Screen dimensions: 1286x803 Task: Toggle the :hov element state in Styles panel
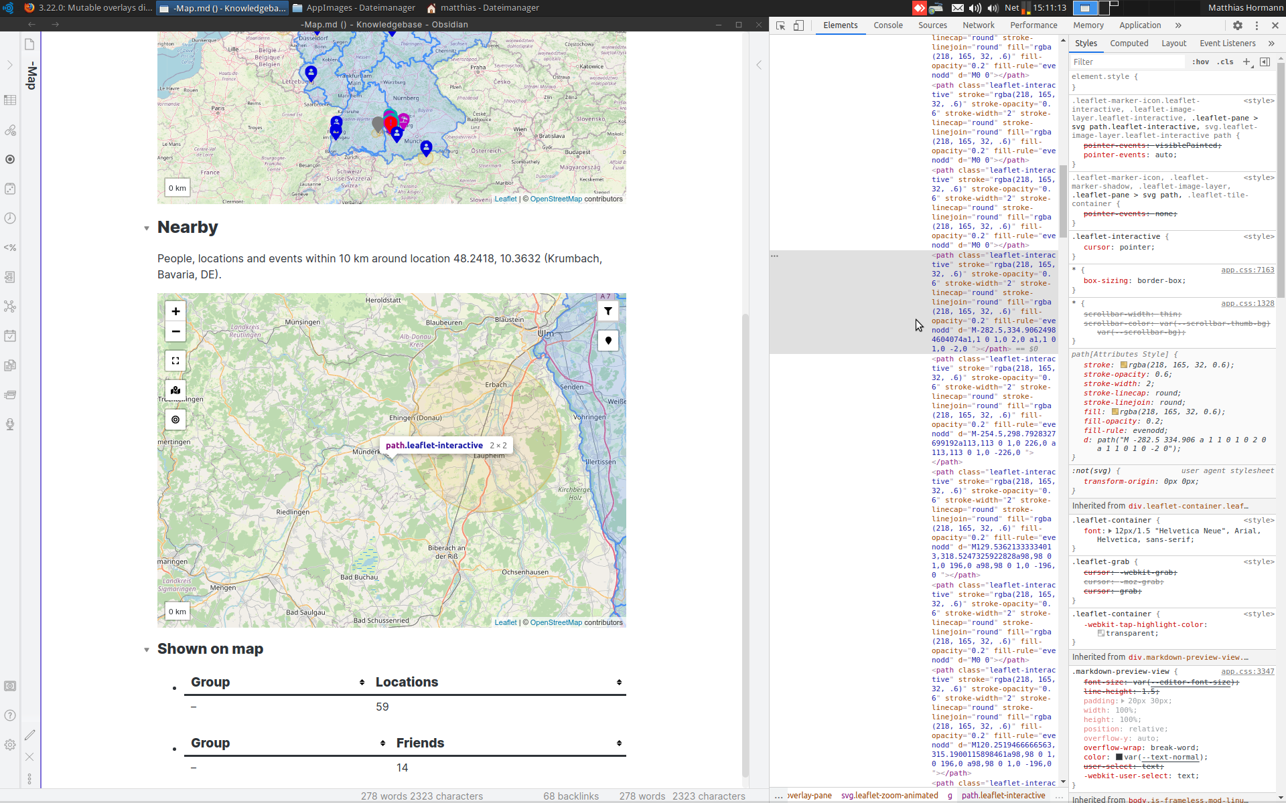point(1201,62)
